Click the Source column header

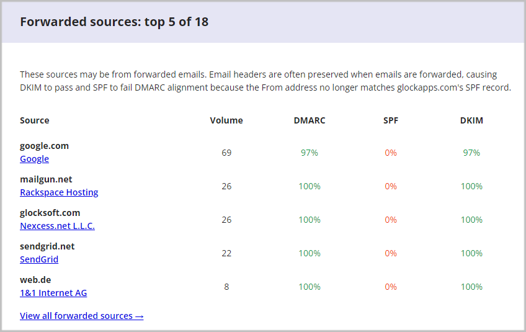35,120
